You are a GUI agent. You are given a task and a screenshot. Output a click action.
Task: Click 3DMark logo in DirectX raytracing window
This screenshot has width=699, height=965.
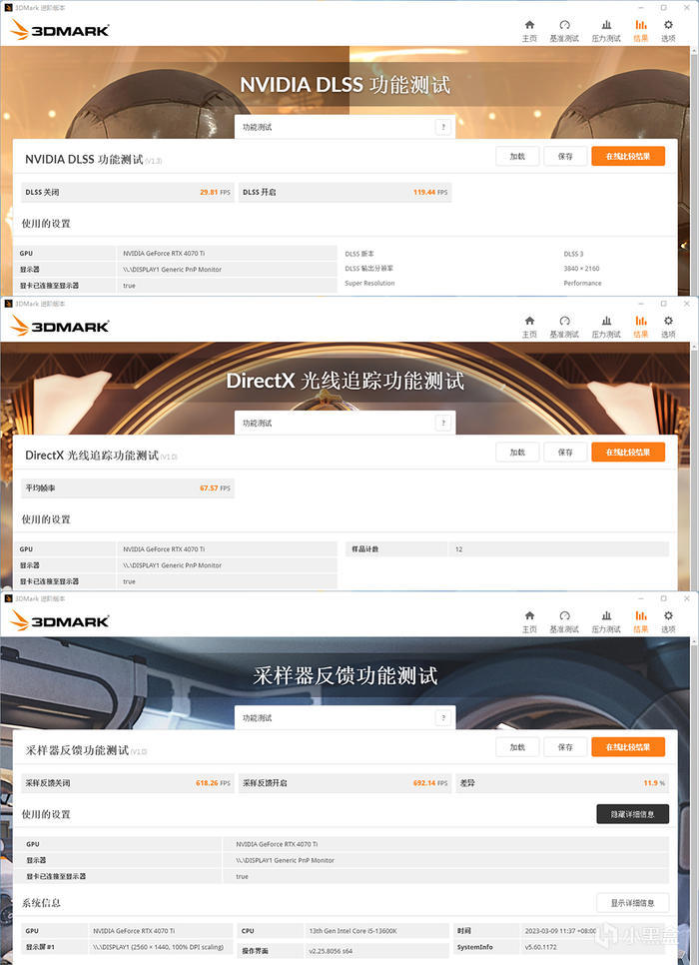60,326
